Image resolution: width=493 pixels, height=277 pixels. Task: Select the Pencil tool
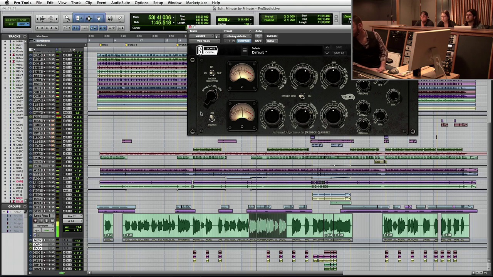120,18
